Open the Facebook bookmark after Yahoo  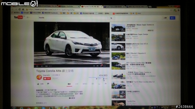coord(50,13)
